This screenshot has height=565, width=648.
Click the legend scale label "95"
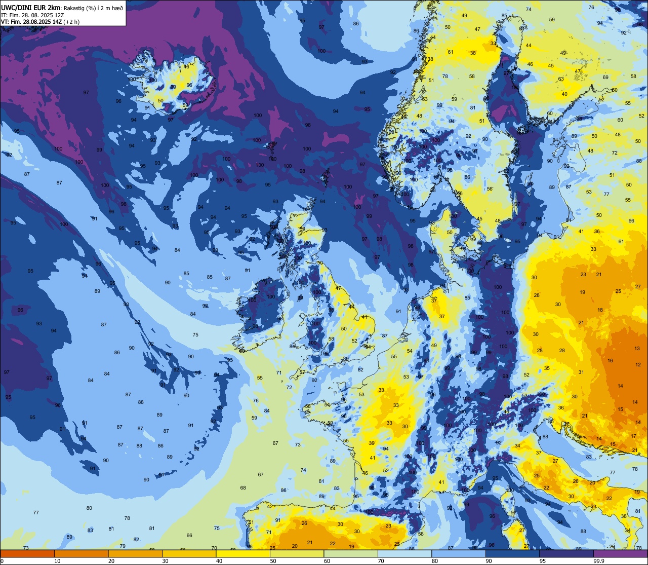543,561
